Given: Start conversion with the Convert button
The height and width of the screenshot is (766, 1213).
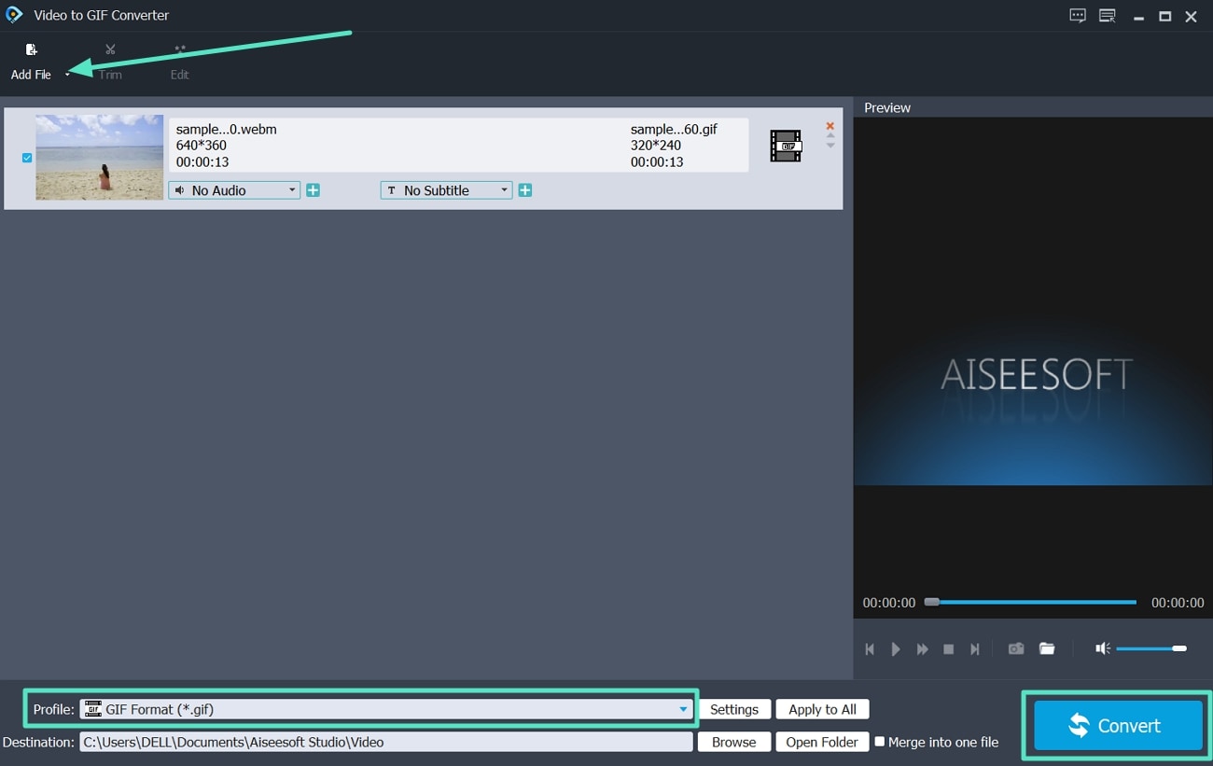Looking at the screenshot, I should click(x=1117, y=725).
